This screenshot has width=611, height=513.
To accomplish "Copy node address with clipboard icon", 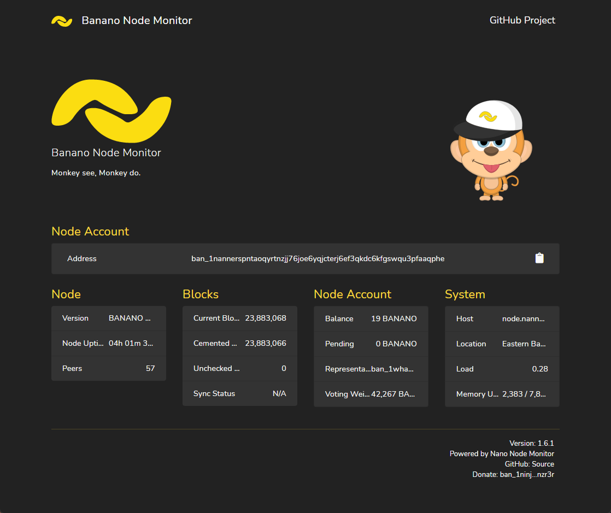I will pos(539,258).
